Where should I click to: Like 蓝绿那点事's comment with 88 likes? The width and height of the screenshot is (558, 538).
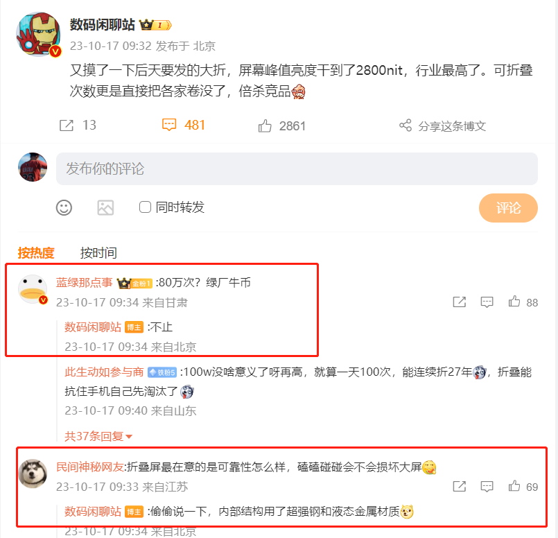click(514, 302)
